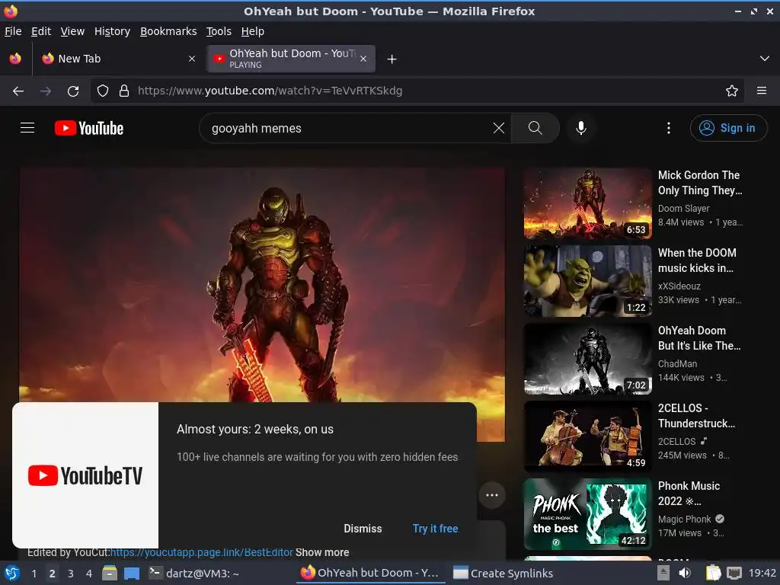Open the Bookmarks menu
780x585 pixels.
tap(168, 31)
